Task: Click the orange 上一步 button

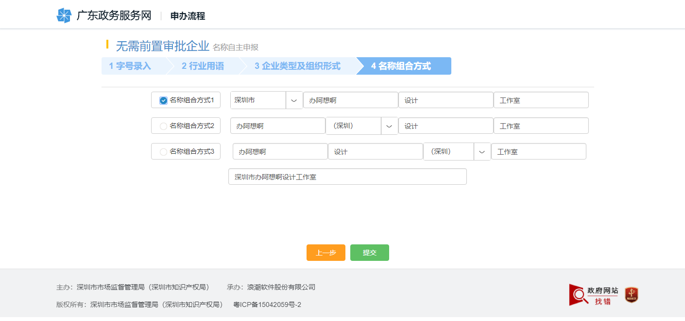Action: point(325,253)
